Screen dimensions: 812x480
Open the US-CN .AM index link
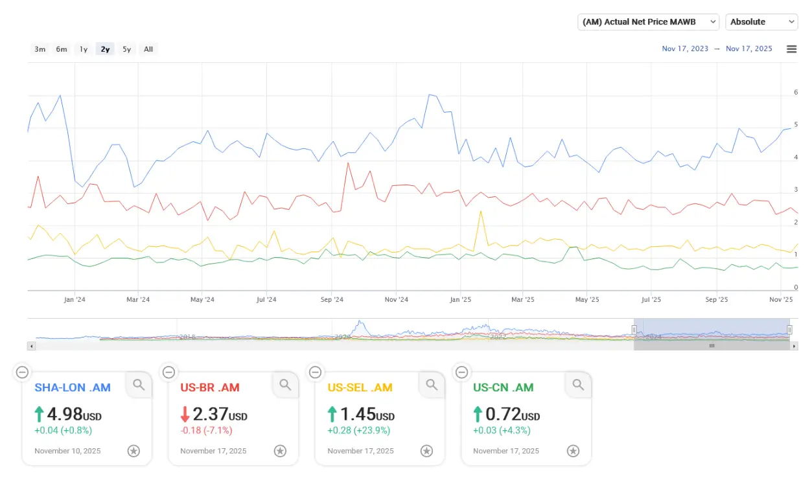(503, 387)
